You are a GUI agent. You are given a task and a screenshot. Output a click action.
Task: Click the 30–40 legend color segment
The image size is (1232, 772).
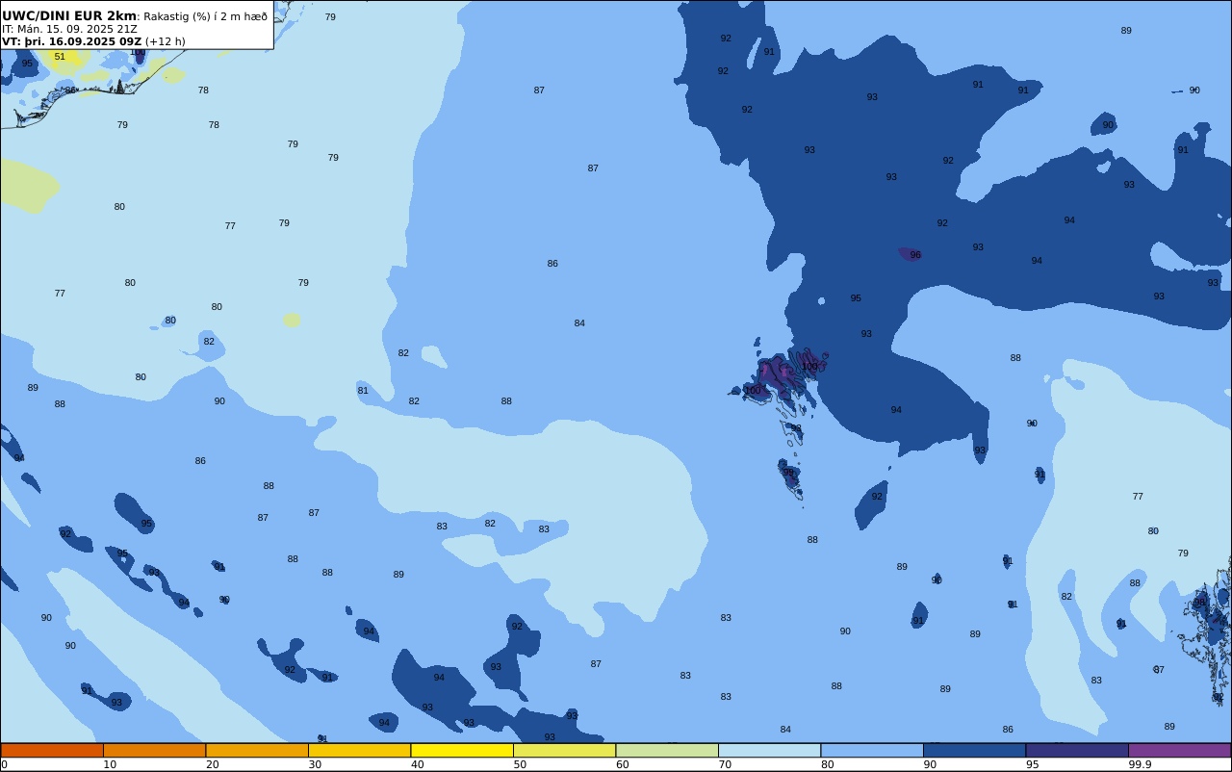(x=359, y=750)
